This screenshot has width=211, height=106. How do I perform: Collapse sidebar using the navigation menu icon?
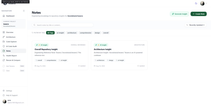(24, 11)
